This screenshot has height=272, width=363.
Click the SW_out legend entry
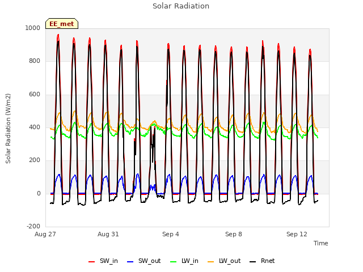coord(143,261)
